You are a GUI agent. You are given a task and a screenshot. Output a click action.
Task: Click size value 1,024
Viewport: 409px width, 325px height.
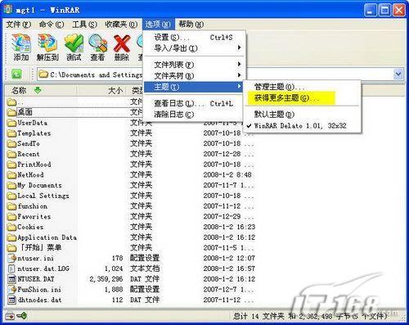(x=114, y=269)
